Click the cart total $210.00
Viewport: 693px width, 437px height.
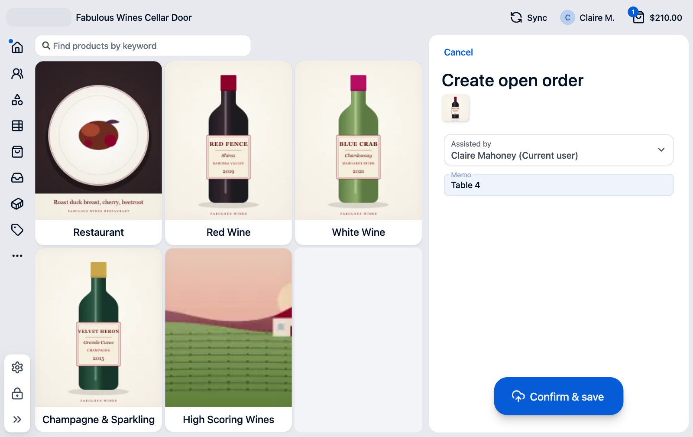(666, 18)
